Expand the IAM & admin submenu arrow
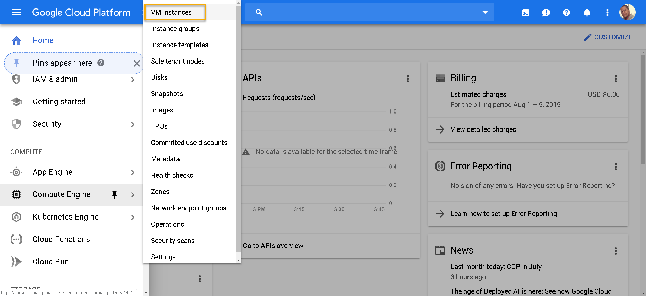This screenshot has width=646, height=296. point(133,80)
